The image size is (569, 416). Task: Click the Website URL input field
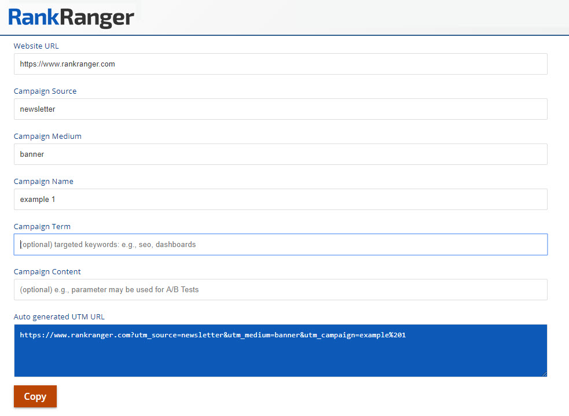(x=280, y=64)
